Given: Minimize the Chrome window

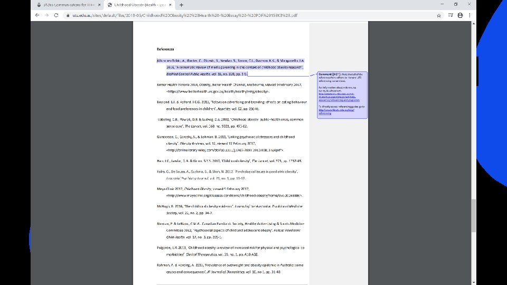Looking at the screenshot, I should pos(442,4).
